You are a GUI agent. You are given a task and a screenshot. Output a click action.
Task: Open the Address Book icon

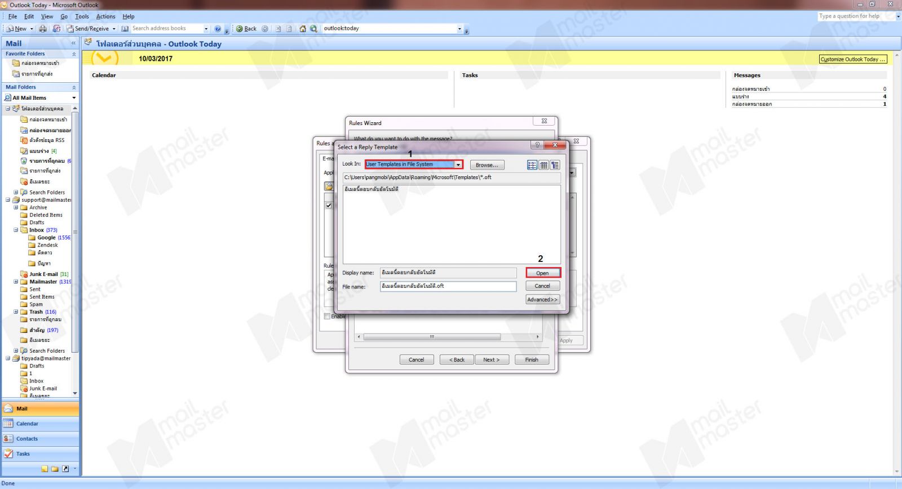coord(125,28)
